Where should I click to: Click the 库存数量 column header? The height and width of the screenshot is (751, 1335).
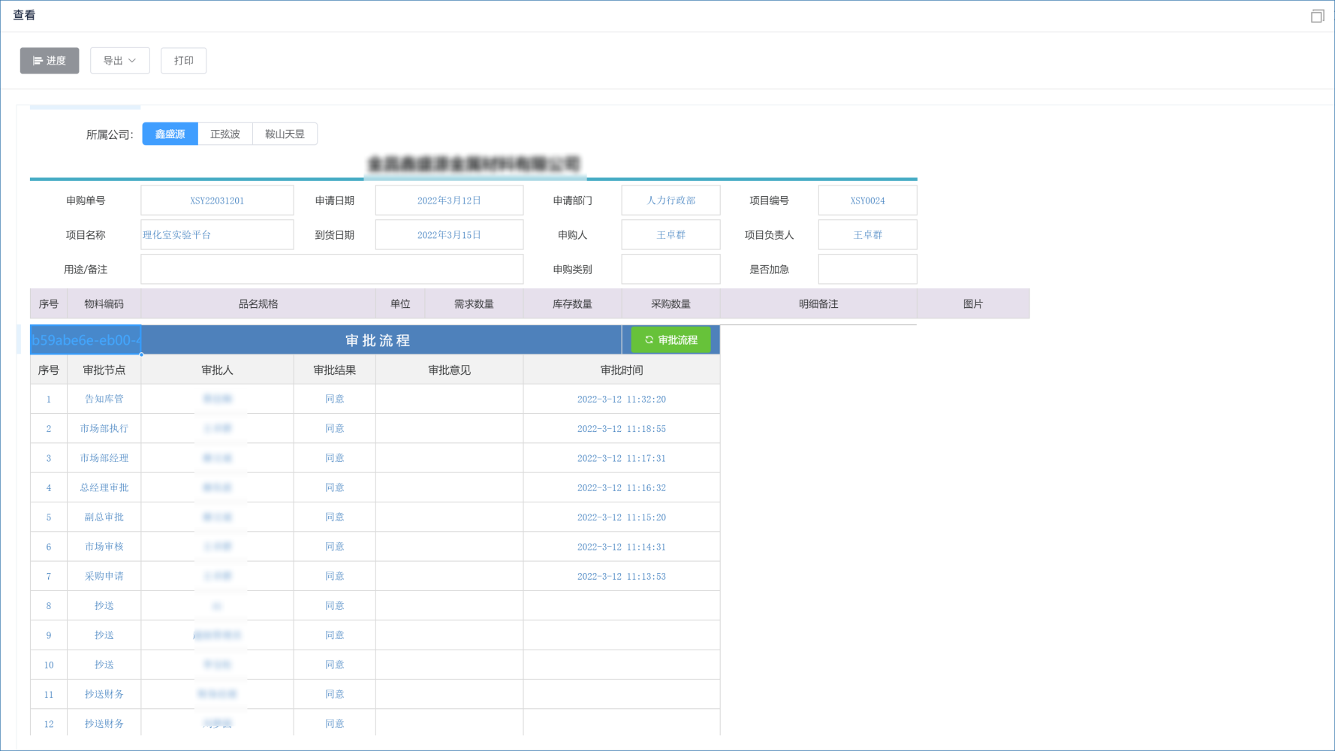(x=572, y=304)
